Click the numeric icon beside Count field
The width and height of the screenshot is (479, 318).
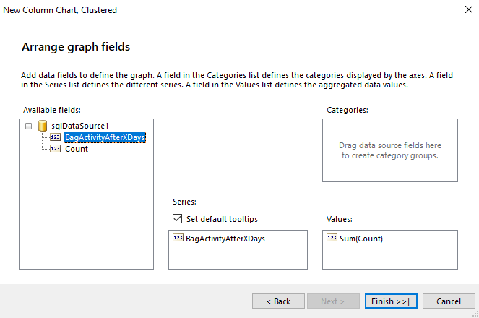pos(55,149)
